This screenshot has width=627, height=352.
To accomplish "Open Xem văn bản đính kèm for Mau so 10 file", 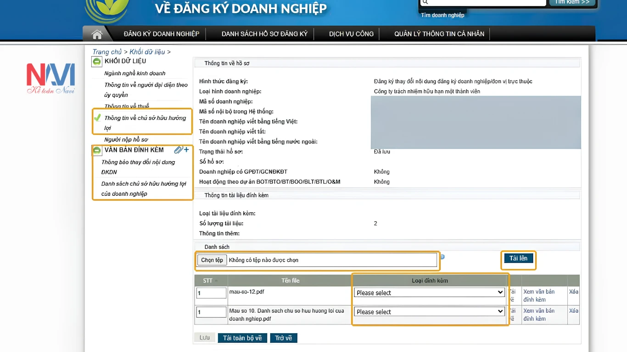I will (x=539, y=314).
